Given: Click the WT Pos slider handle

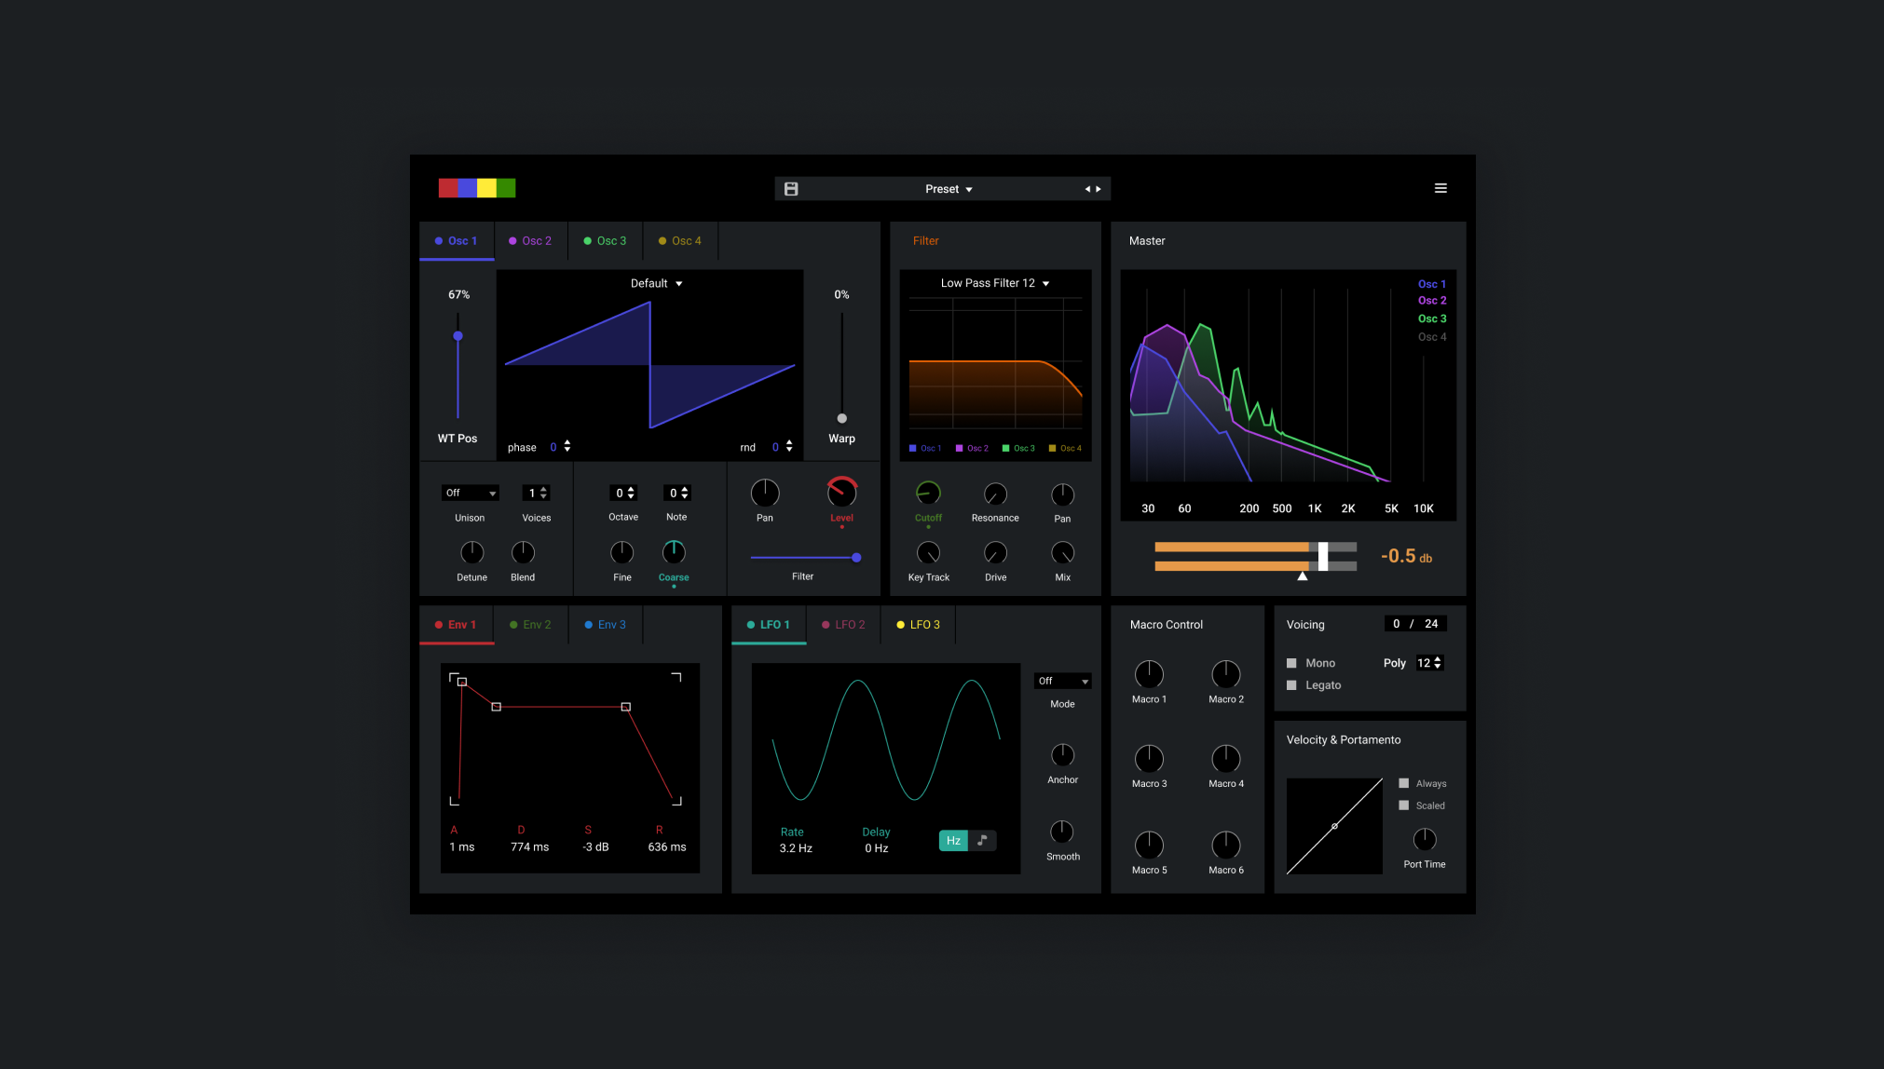Looking at the screenshot, I should (457, 336).
